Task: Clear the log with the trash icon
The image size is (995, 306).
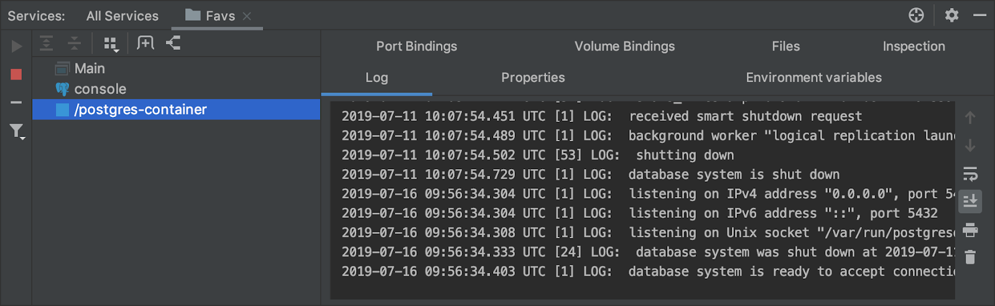Action: [970, 257]
